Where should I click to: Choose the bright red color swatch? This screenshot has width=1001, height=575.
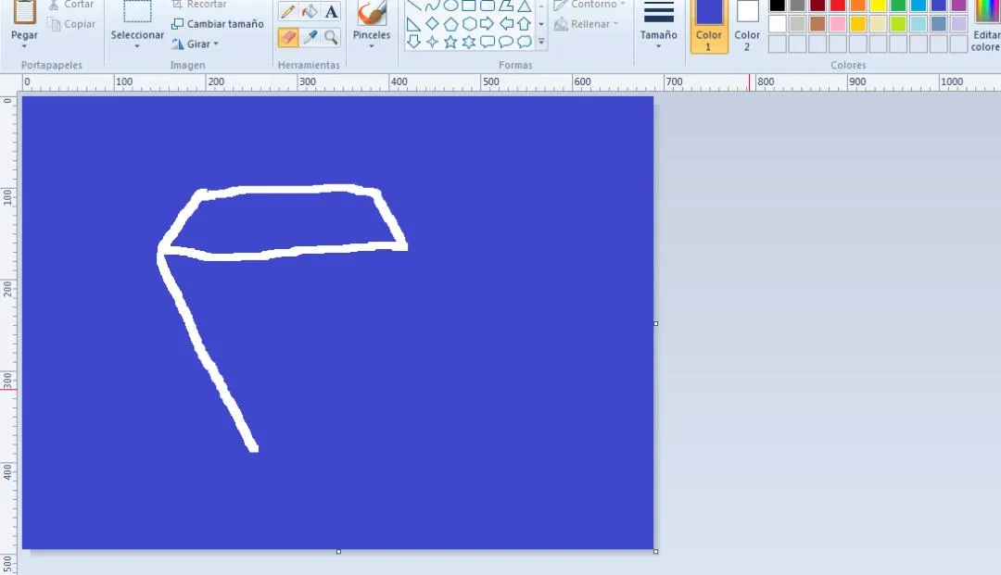click(x=838, y=6)
